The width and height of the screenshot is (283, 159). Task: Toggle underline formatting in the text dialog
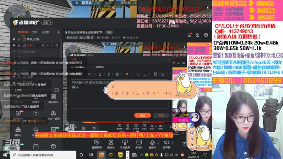click(x=138, y=74)
